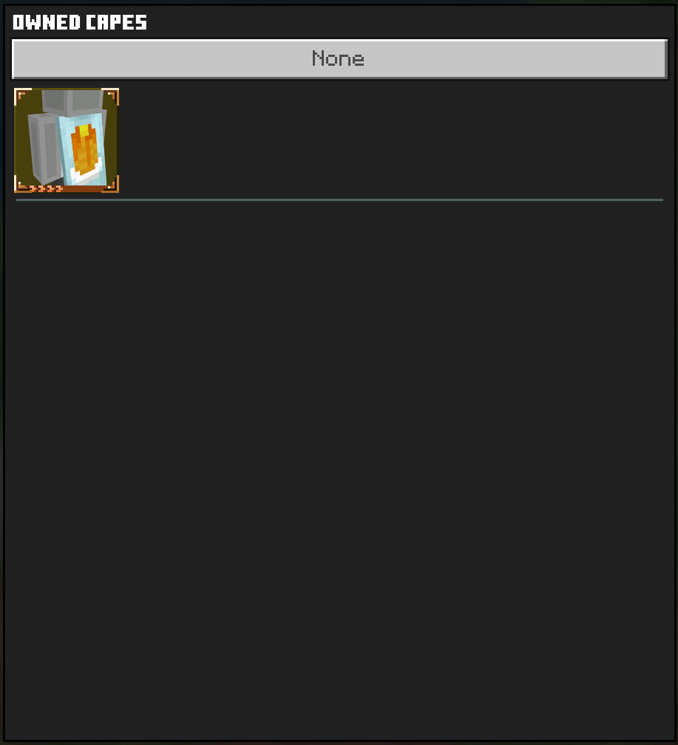Click the word None in the button
This screenshot has width=678, height=745.
(338, 59)
